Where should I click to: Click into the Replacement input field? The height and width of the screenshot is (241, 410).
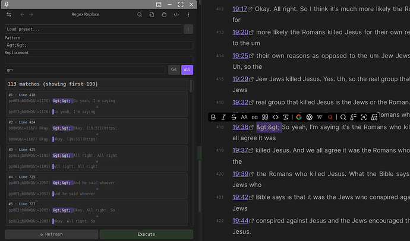point(99,59)
